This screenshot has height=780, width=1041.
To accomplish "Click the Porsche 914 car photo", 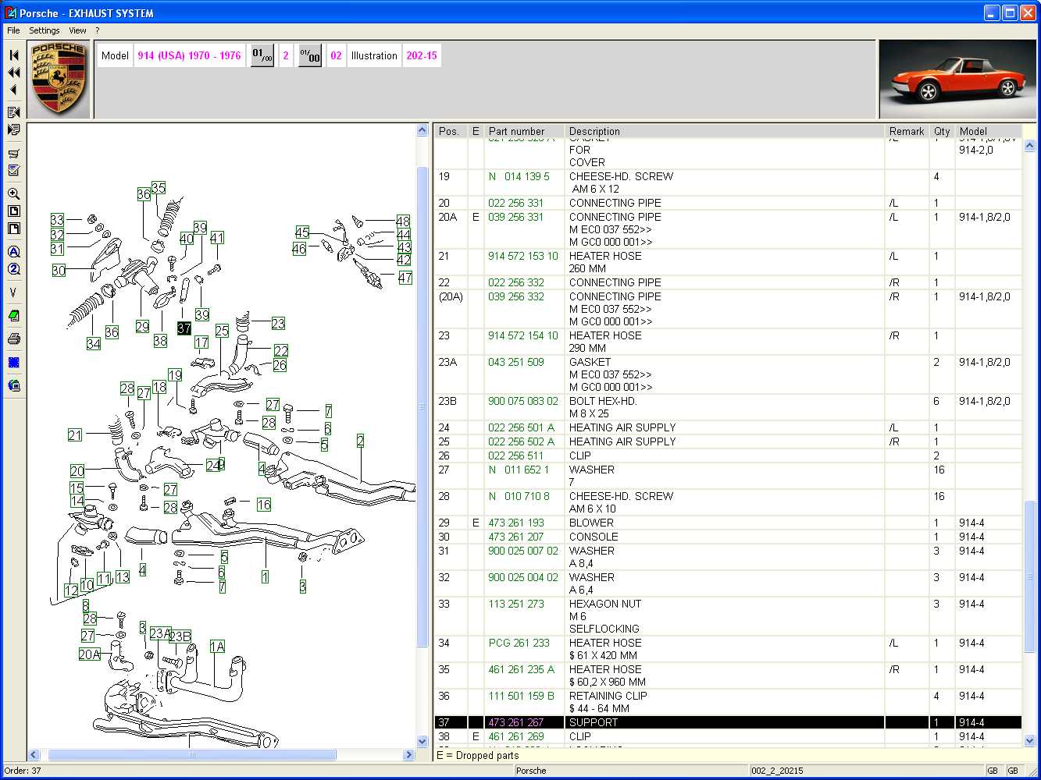I will click(x=958, y=80).
